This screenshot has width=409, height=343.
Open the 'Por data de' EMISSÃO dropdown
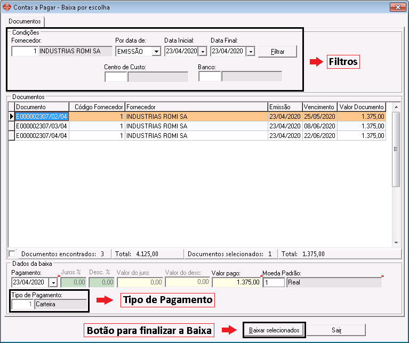(x=156, y=52)
